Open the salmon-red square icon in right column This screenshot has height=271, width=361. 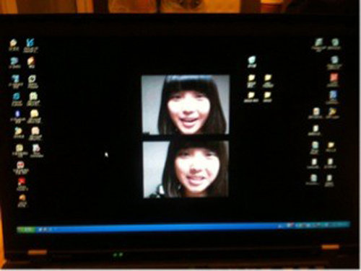pos(334,78)
